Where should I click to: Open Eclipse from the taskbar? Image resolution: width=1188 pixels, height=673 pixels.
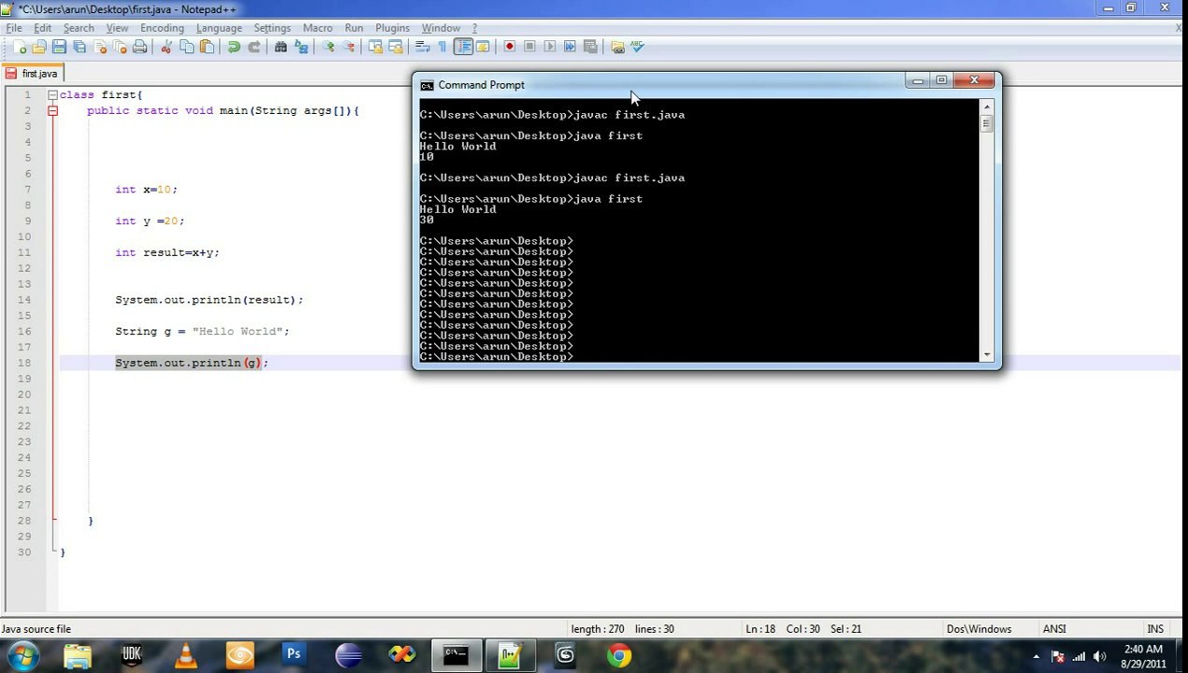pyautogui.click(x=348, y=655)
